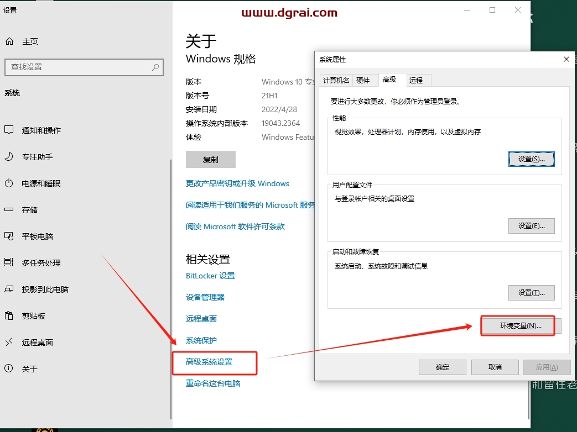Screen dimensions: 577x432
Task: Select 通知和操作 in sidebar
Action: pos(41,130)
